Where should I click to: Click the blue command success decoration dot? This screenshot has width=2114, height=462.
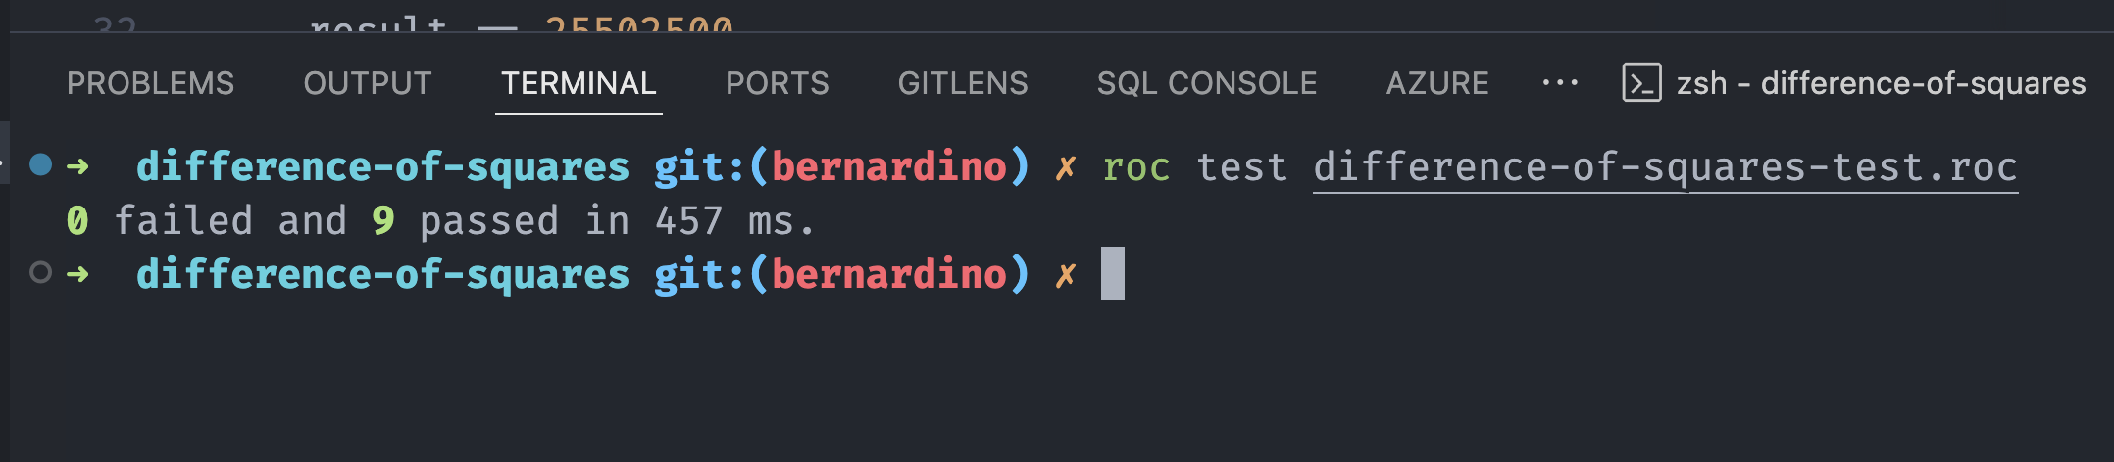click(x=40, y=164)
